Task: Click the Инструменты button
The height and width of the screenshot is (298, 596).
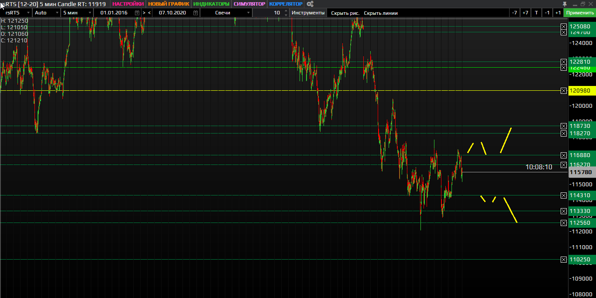Action: (308, 13)
